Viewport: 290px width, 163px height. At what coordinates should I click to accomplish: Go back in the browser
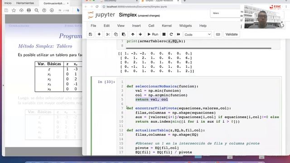pos(86,7)
